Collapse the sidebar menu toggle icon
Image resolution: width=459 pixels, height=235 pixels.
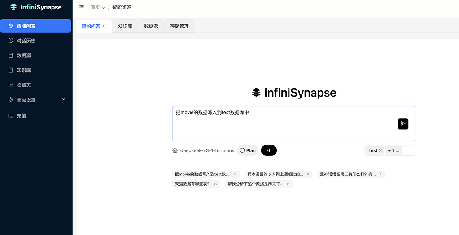click(82, 7)
